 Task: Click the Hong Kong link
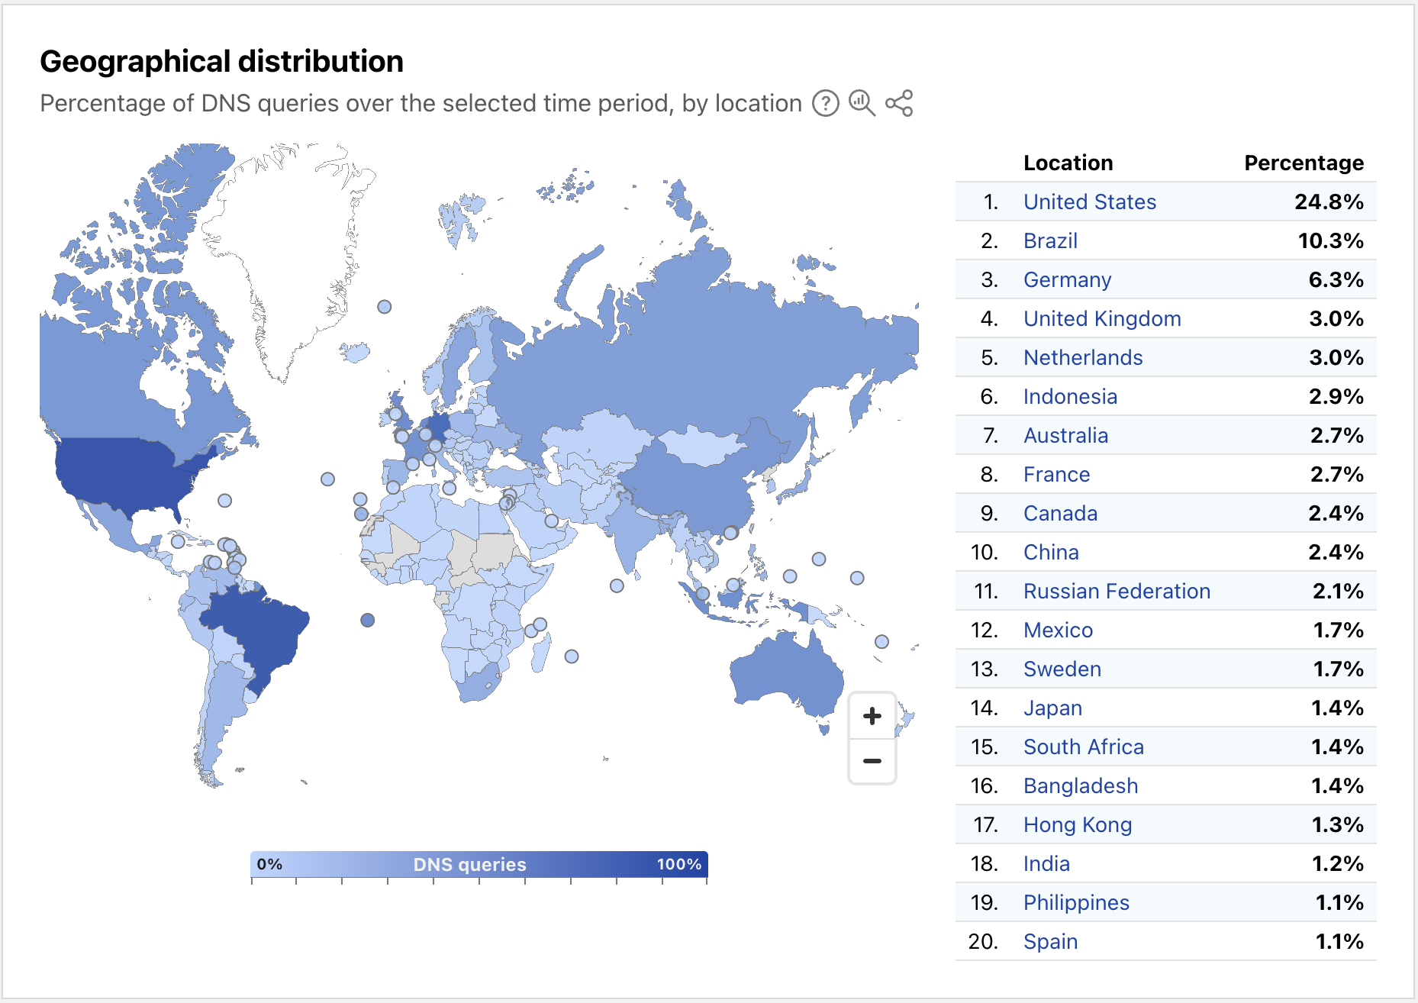[1078, 824]
